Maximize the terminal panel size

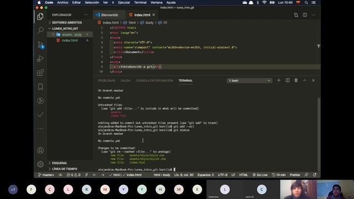point(305,80)
